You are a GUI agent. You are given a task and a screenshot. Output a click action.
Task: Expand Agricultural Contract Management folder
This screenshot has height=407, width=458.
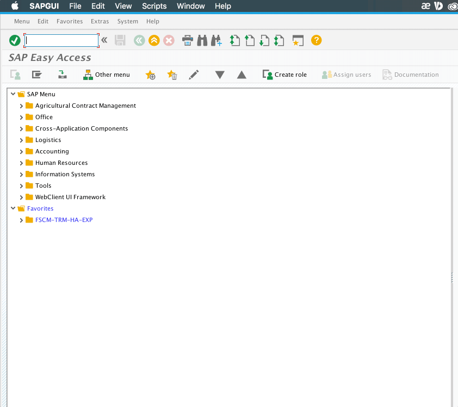click(21, 106)
